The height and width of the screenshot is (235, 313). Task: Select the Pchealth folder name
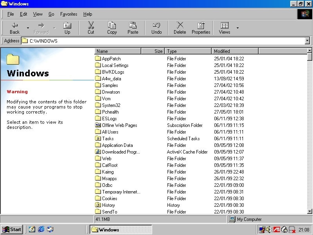click(110, 112)
